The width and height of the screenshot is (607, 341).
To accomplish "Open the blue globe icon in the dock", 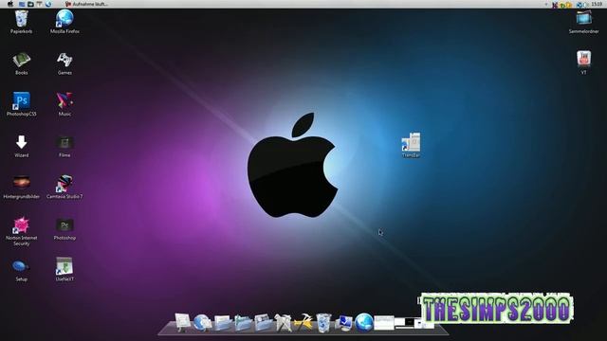I will point(364,322).
